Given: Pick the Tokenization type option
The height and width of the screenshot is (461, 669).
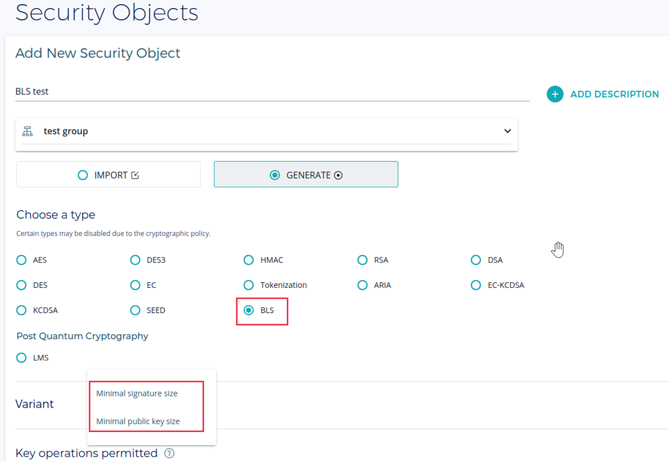Looking at the screenshot, I should pos(249,285).
